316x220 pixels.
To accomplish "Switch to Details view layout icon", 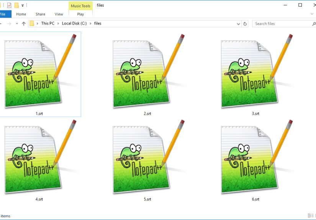I will (311, 215).
